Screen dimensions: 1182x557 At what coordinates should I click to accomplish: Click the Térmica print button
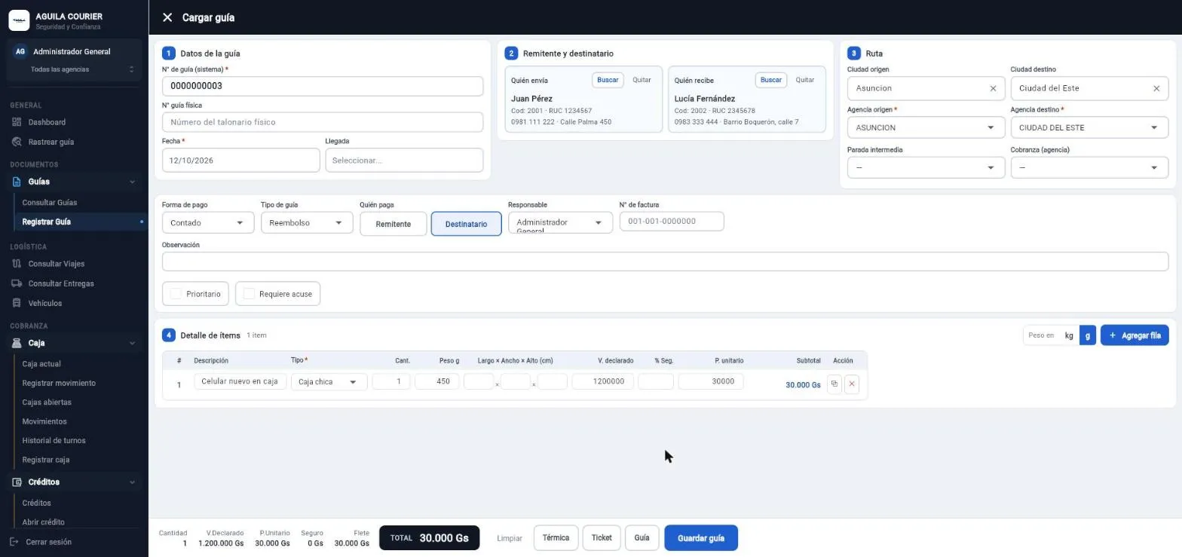pyautogui.click(x=556, y=538)
